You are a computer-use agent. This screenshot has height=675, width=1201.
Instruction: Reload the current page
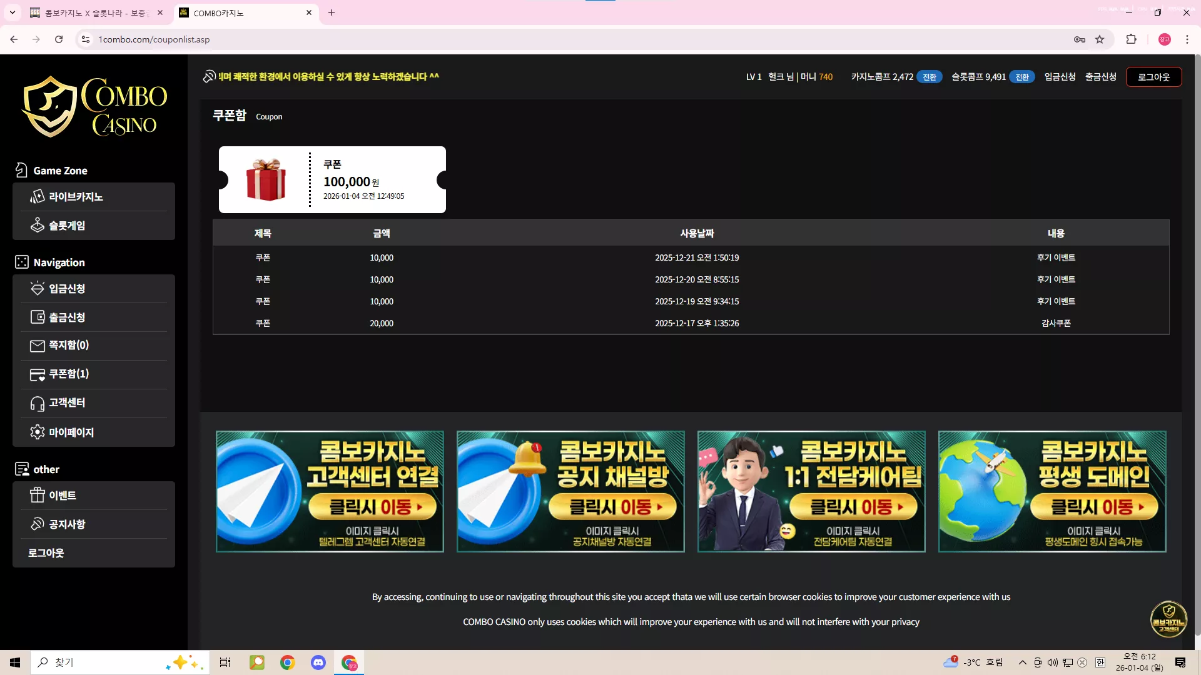[x=59, y=39]
